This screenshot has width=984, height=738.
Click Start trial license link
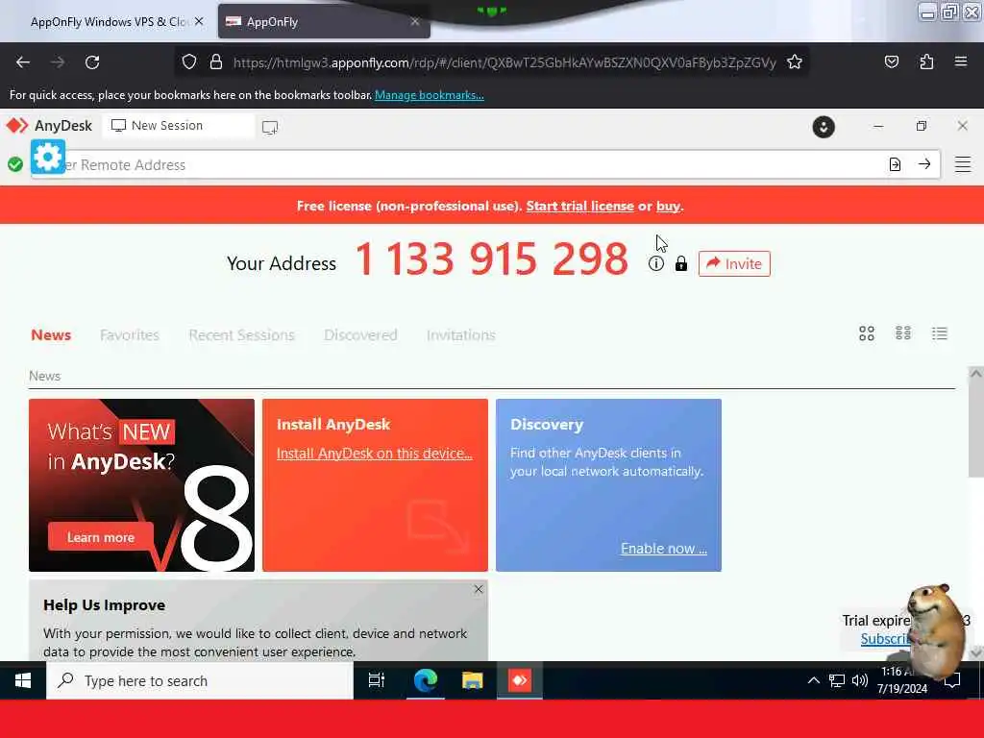click(x=579, y=206)
